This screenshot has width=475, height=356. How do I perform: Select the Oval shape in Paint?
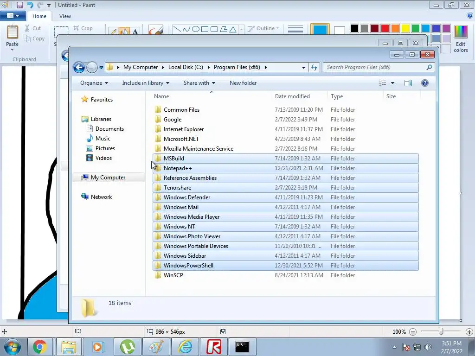click(x=196, y=29)
